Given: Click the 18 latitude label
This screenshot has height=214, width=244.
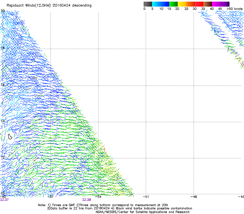Looking at the screenshot, I should 3,48.
